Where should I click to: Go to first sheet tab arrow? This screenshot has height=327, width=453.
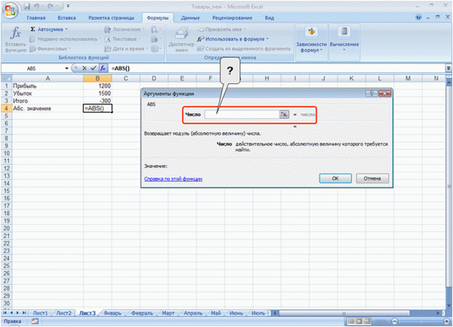(x=5, y=313)
